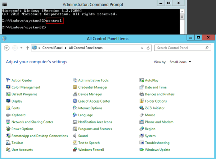This screenshot has width=216, height=159.
Task: Click the Folder Options icon
Action: tap(141, 101)
